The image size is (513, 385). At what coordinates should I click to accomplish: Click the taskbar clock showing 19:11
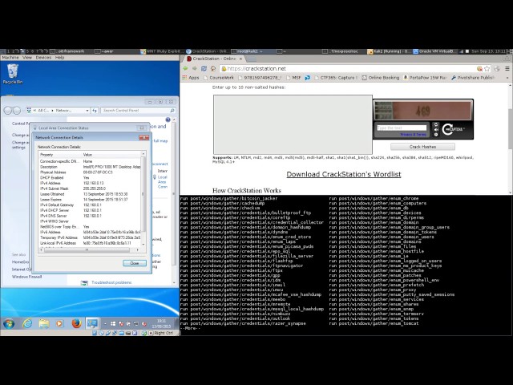(x=161, y=324)
